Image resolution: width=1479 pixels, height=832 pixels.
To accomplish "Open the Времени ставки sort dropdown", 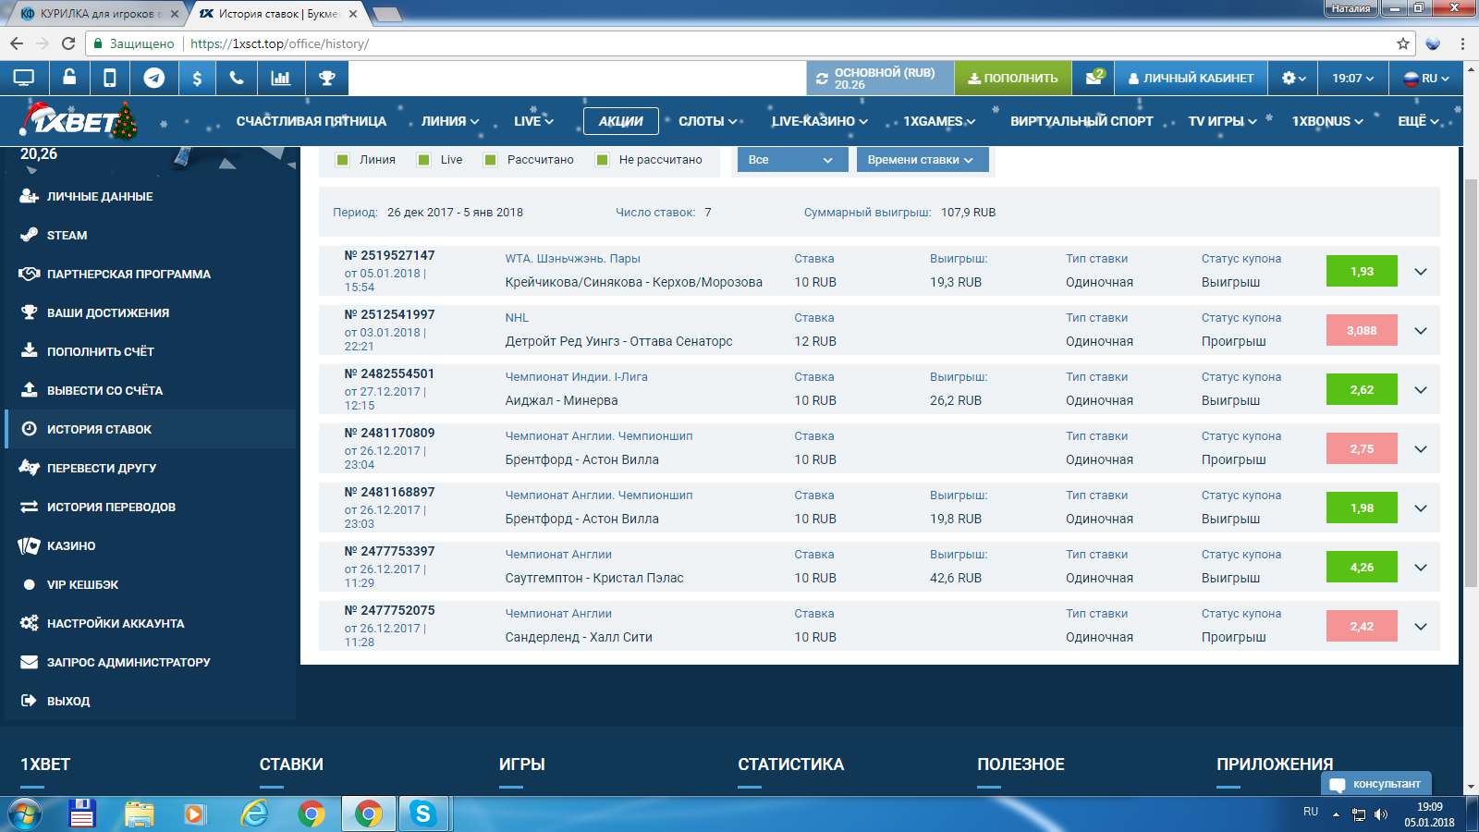I will coord(923,160).
